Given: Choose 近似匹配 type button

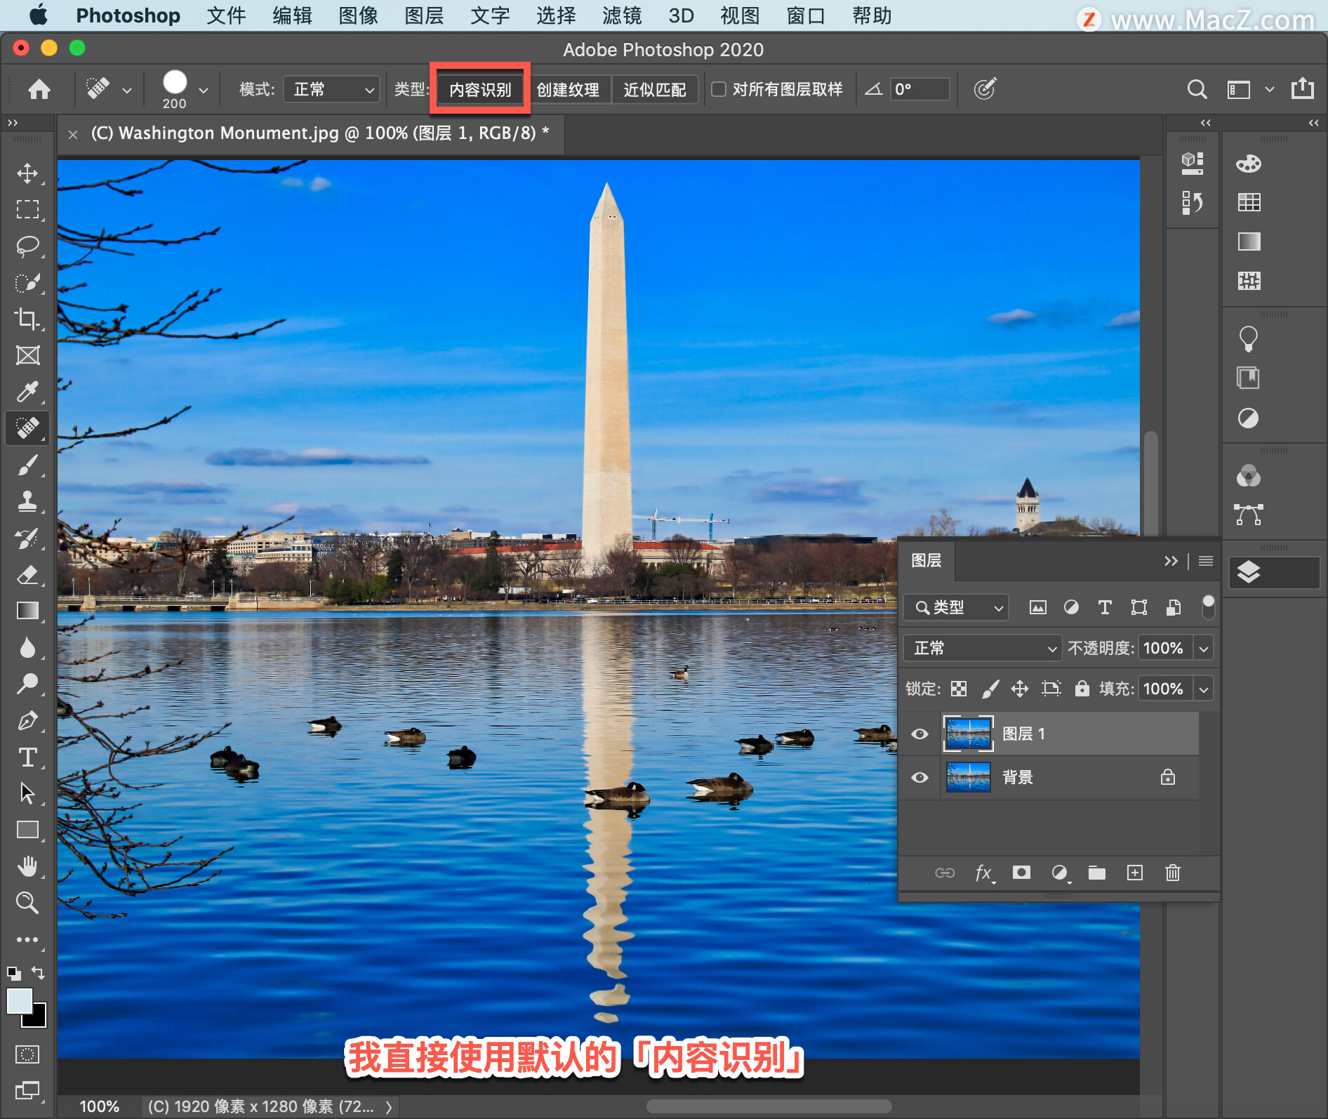Looking at the screenshot, I should click(655, 89).
